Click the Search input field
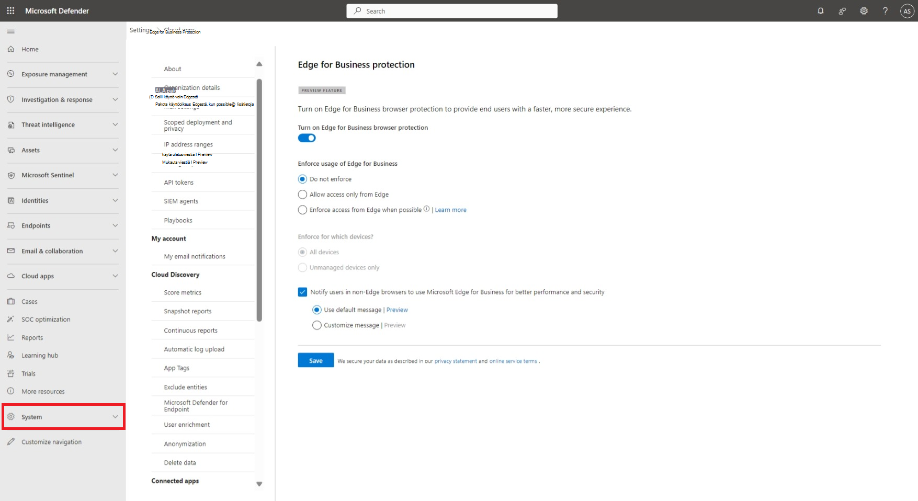Screen dimensions: 918x501 452,11
